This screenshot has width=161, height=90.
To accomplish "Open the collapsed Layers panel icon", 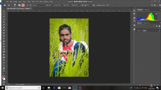I will [134, 29].
